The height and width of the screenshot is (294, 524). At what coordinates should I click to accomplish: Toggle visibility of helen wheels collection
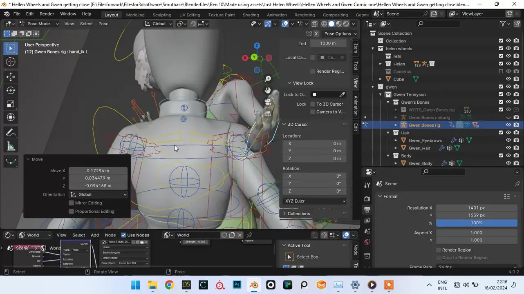(508, 49)
